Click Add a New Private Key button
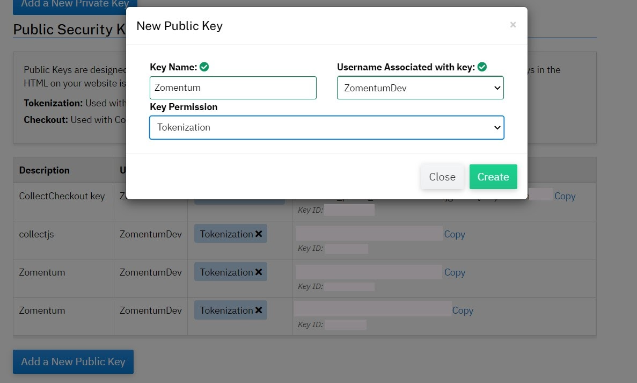This screenshot has height=383, width=637. 75,6
